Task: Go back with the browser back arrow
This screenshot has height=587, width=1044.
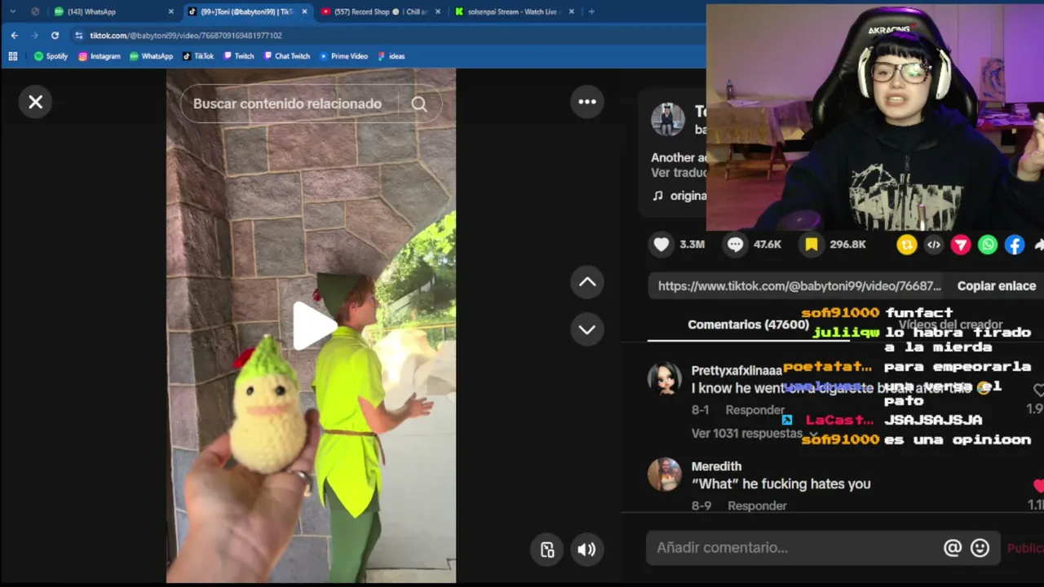Action: [x=15, y=35]
